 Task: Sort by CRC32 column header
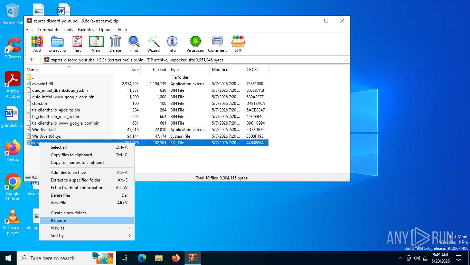256,70
